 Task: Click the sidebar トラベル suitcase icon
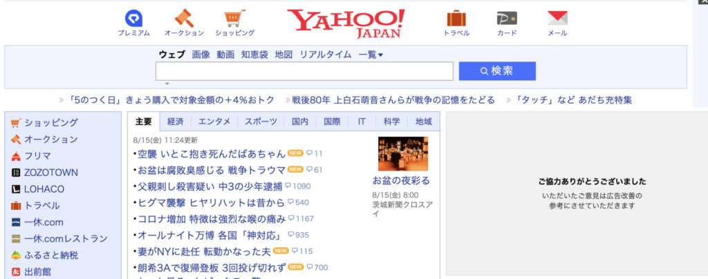coord(16,206)
